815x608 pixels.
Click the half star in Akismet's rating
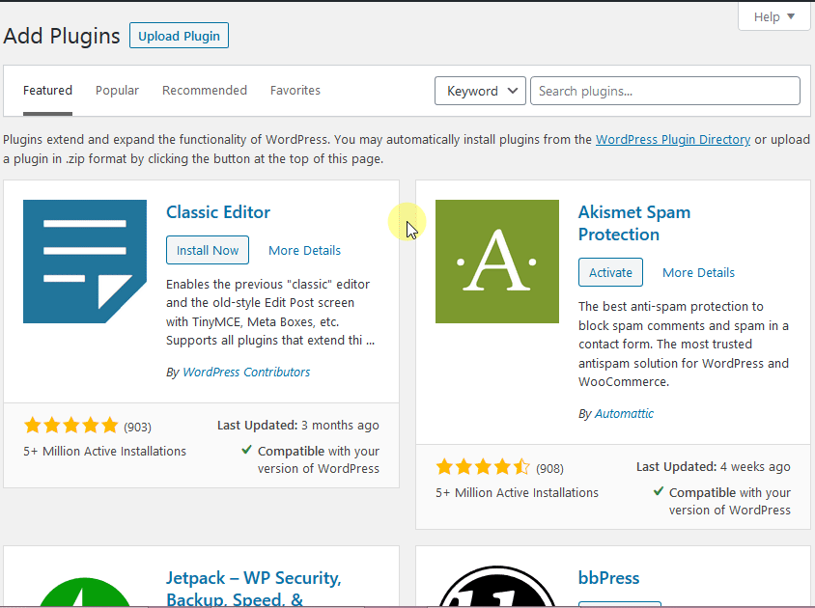pyautogui.click(x=520, y=467)
